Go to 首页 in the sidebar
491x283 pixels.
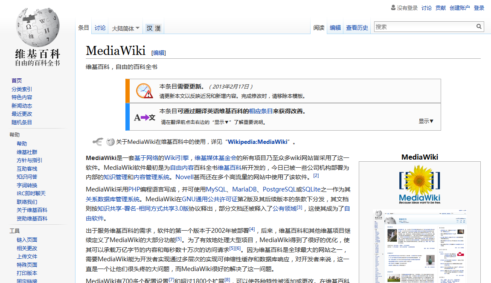click(17, 80)
